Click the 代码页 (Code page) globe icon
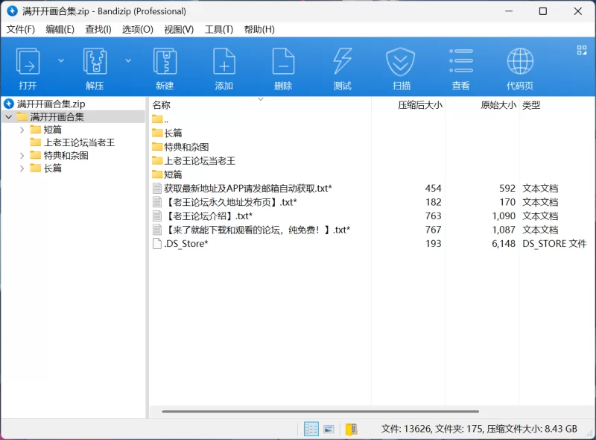 [x=520, y=61]
